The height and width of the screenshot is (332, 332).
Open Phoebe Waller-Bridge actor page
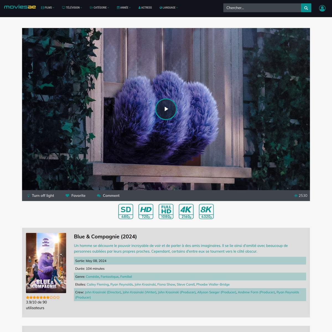pos(213,284)
